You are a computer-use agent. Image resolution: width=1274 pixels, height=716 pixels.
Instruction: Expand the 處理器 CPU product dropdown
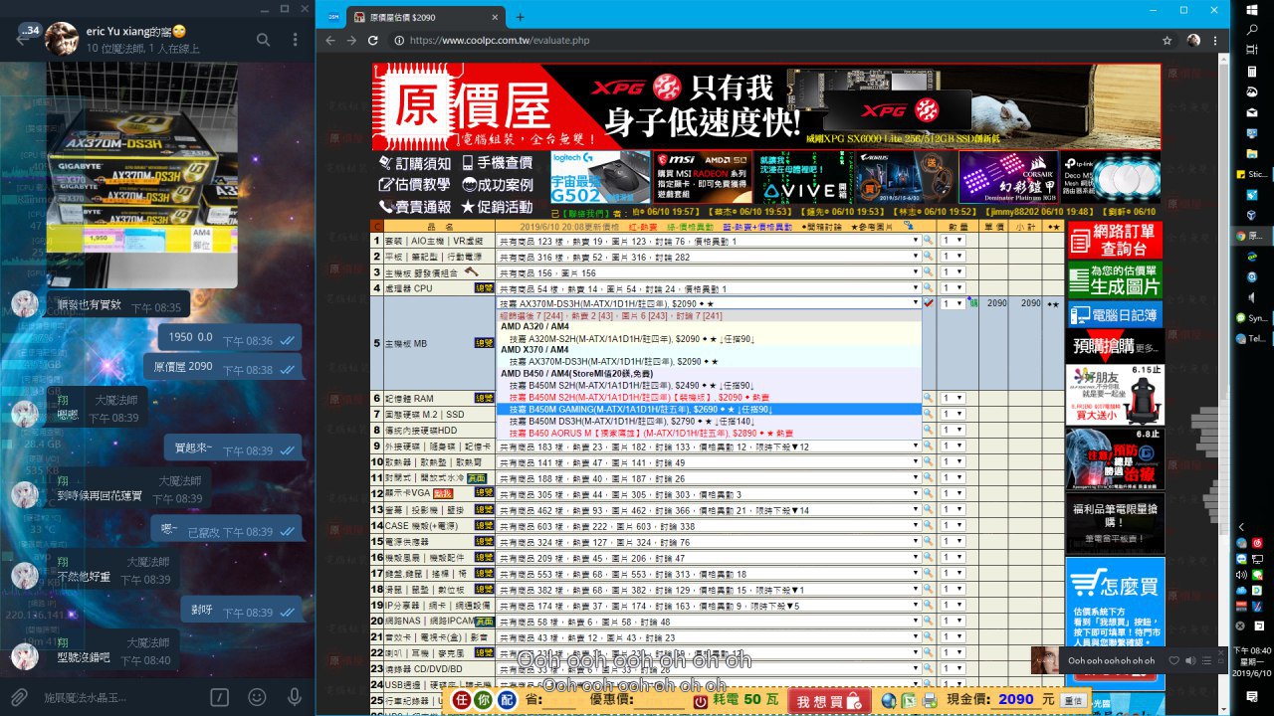pos(708,288)
